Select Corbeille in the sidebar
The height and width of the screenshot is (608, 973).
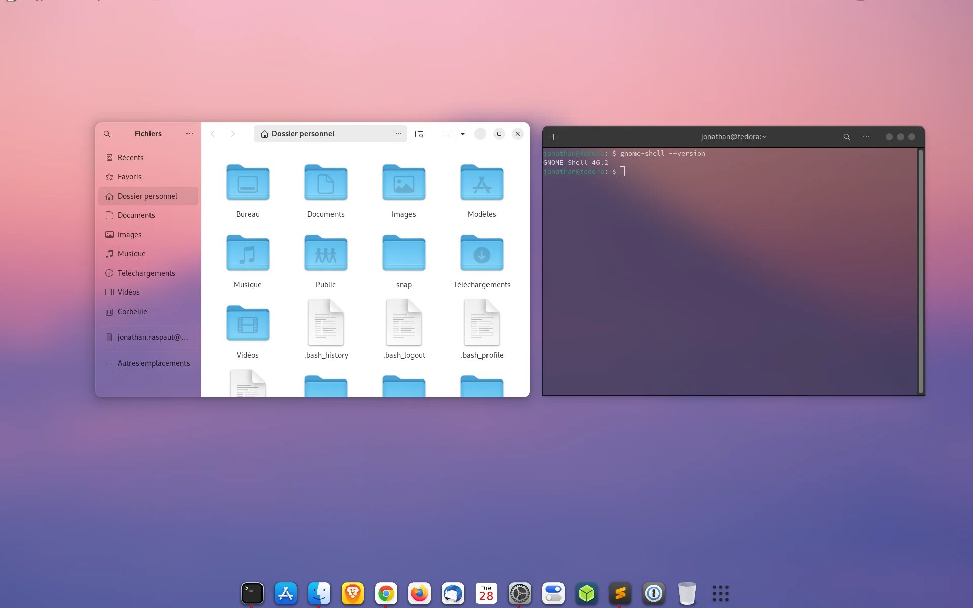[x=132, y=312]
